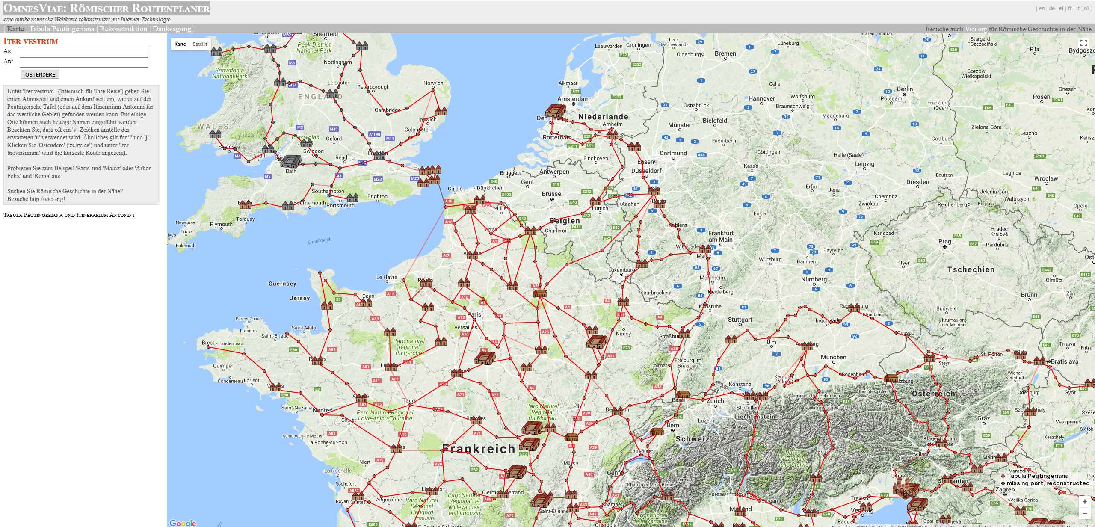1095x527 pixels.
Task: Zoom in on the map
Action: [x=1085, y=501]
